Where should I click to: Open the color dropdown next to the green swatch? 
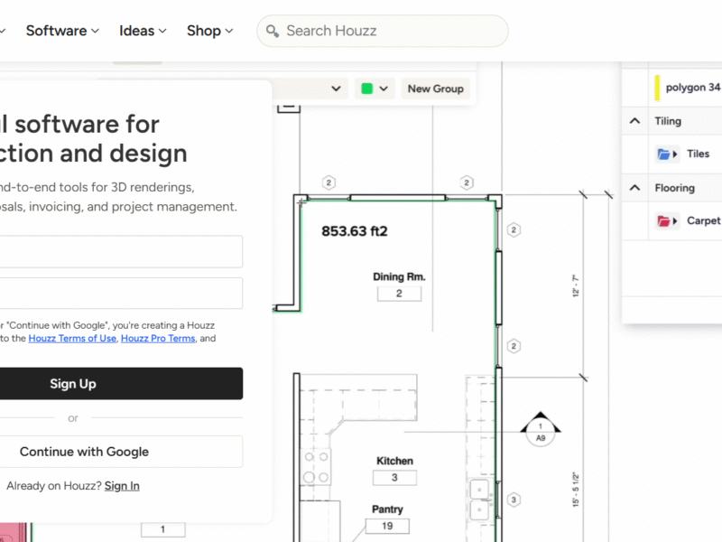click(x=384, y=88)
